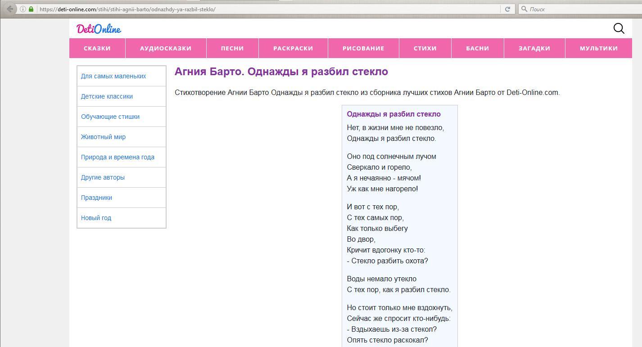
Task: Go to Детские классики sidebar link
Action: 107,96
